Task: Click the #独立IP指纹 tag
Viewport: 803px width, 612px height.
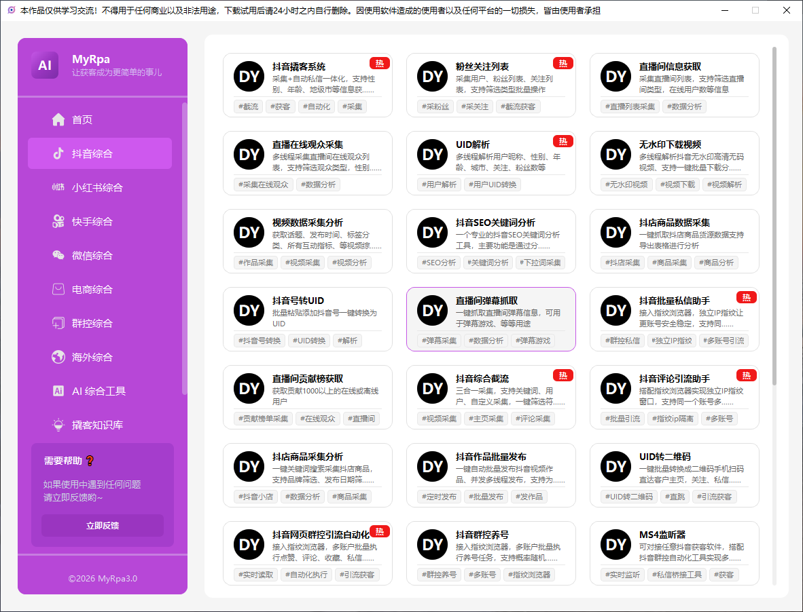Action: click(671, 341)
